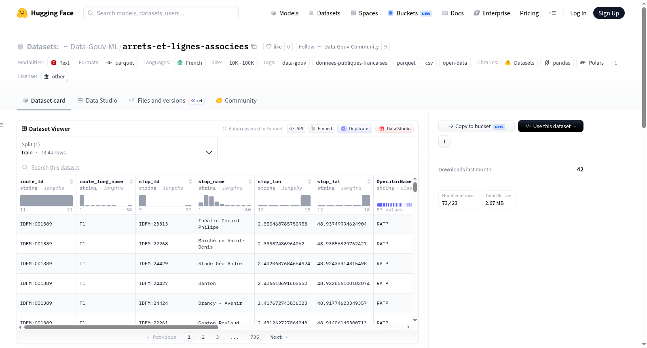
Task: Click Next page in pagination
Action: (279, 337)
